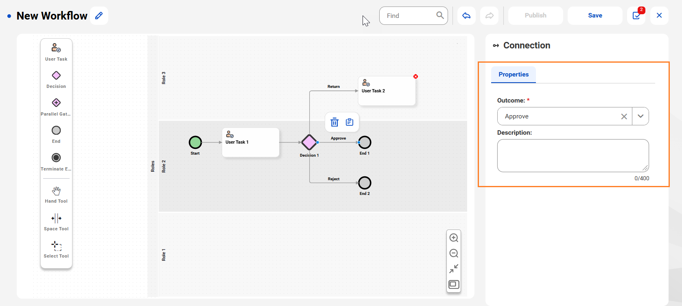Click the Publish button
This screenshot has height=306, width=682.
click(x=536, y=15)
